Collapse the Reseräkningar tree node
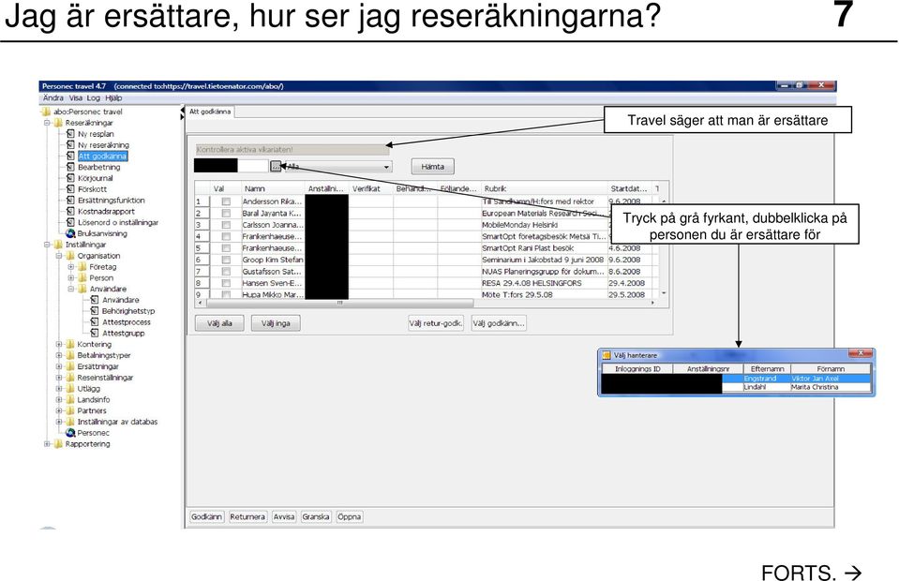899x581 pixels. (47, 123)
